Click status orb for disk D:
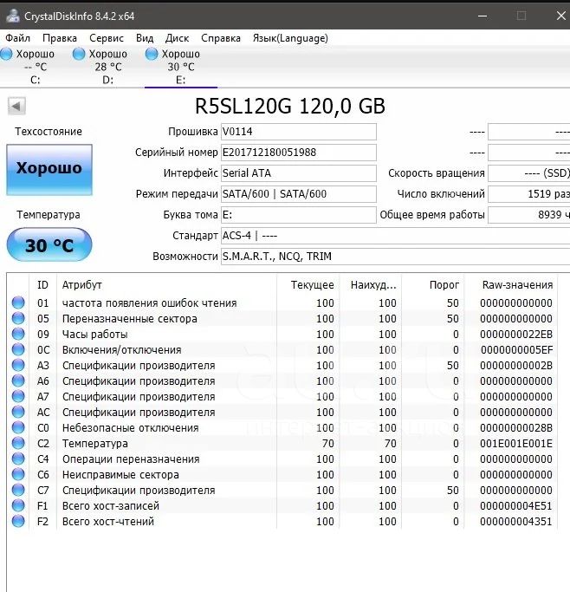The width and height of the screenshot is (570, 592). point(79,54)
